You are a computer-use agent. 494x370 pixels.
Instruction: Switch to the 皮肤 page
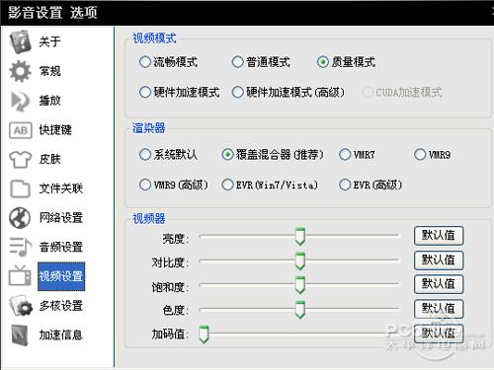pos(49,160)
